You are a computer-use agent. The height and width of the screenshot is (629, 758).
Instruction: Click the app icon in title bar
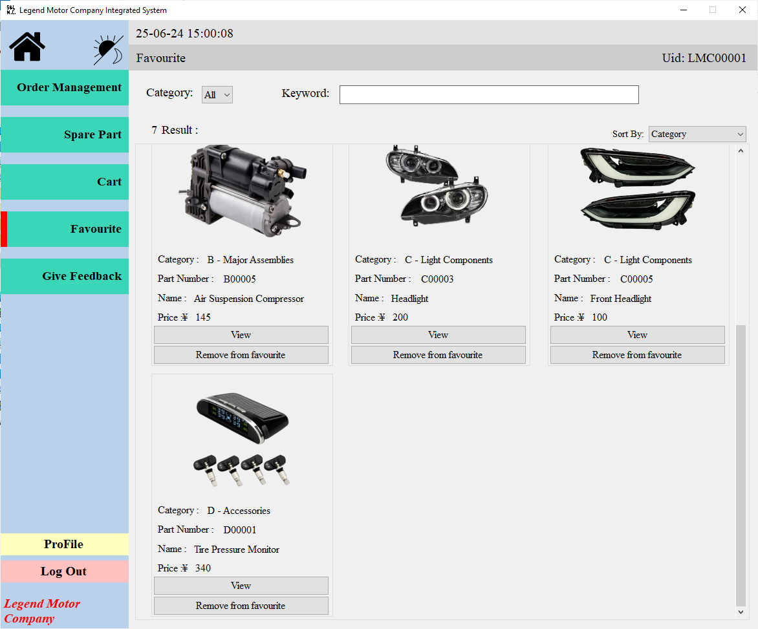tap(10, 10)
